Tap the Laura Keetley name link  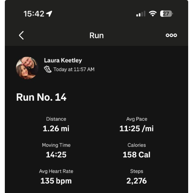[63, 60]
